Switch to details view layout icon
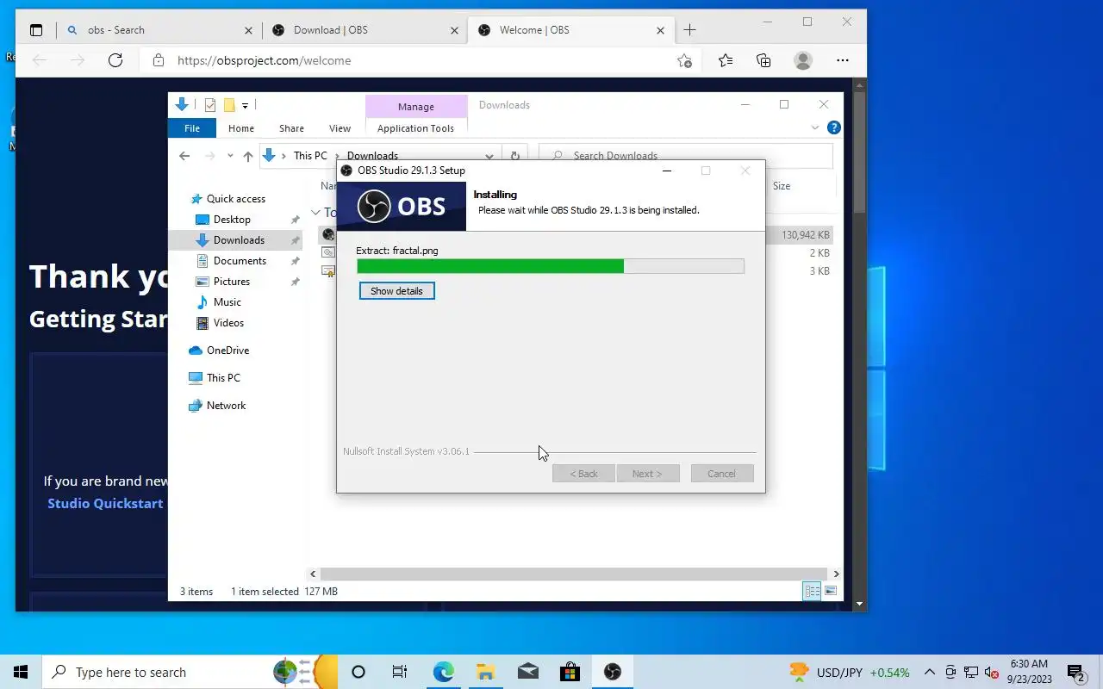This screenshot has width=1103, height=689. click(812, 591)
